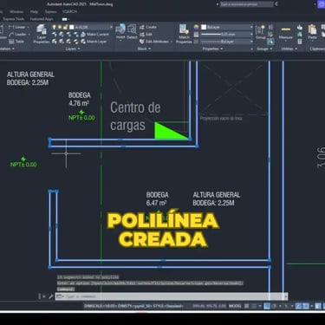This screenshot has height=325, width=325.
Task: Open the Linear dimension dropdown arrow
Action: pos(29,27)
